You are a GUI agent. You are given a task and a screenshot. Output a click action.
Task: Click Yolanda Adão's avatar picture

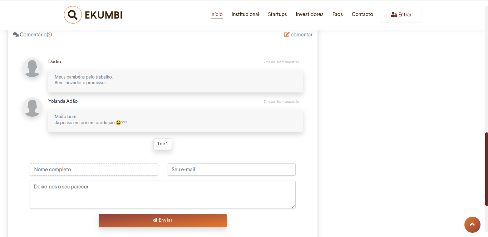(32, 107)
